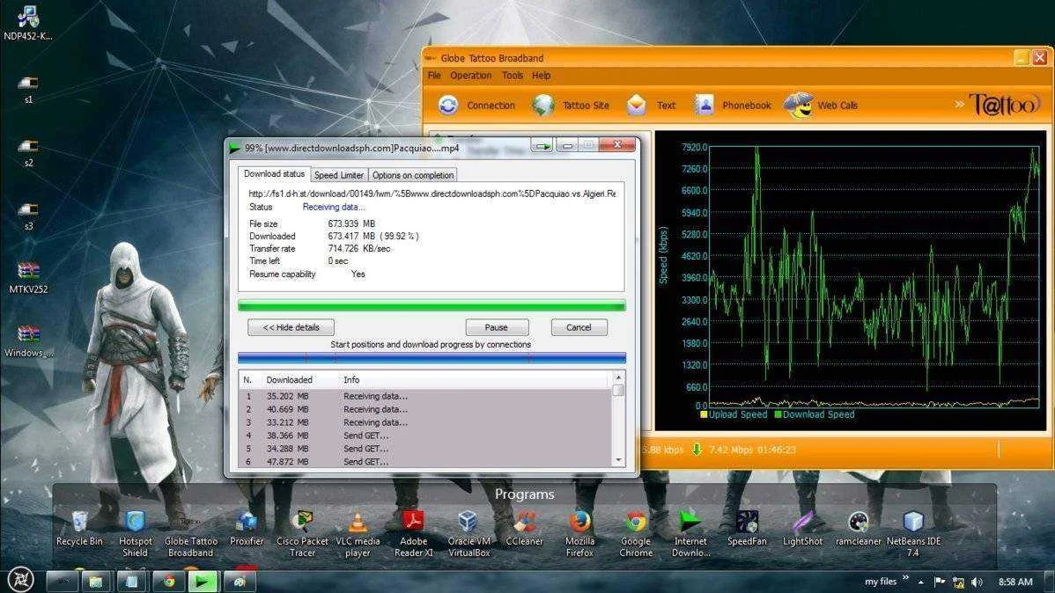Launch LightShot from dock
1055x593 pixels.
point(802,529)
